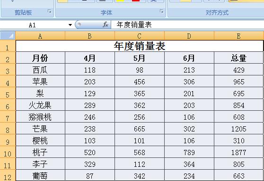
Task: Select the 总量 header cell
Action: tap(239, 58)
